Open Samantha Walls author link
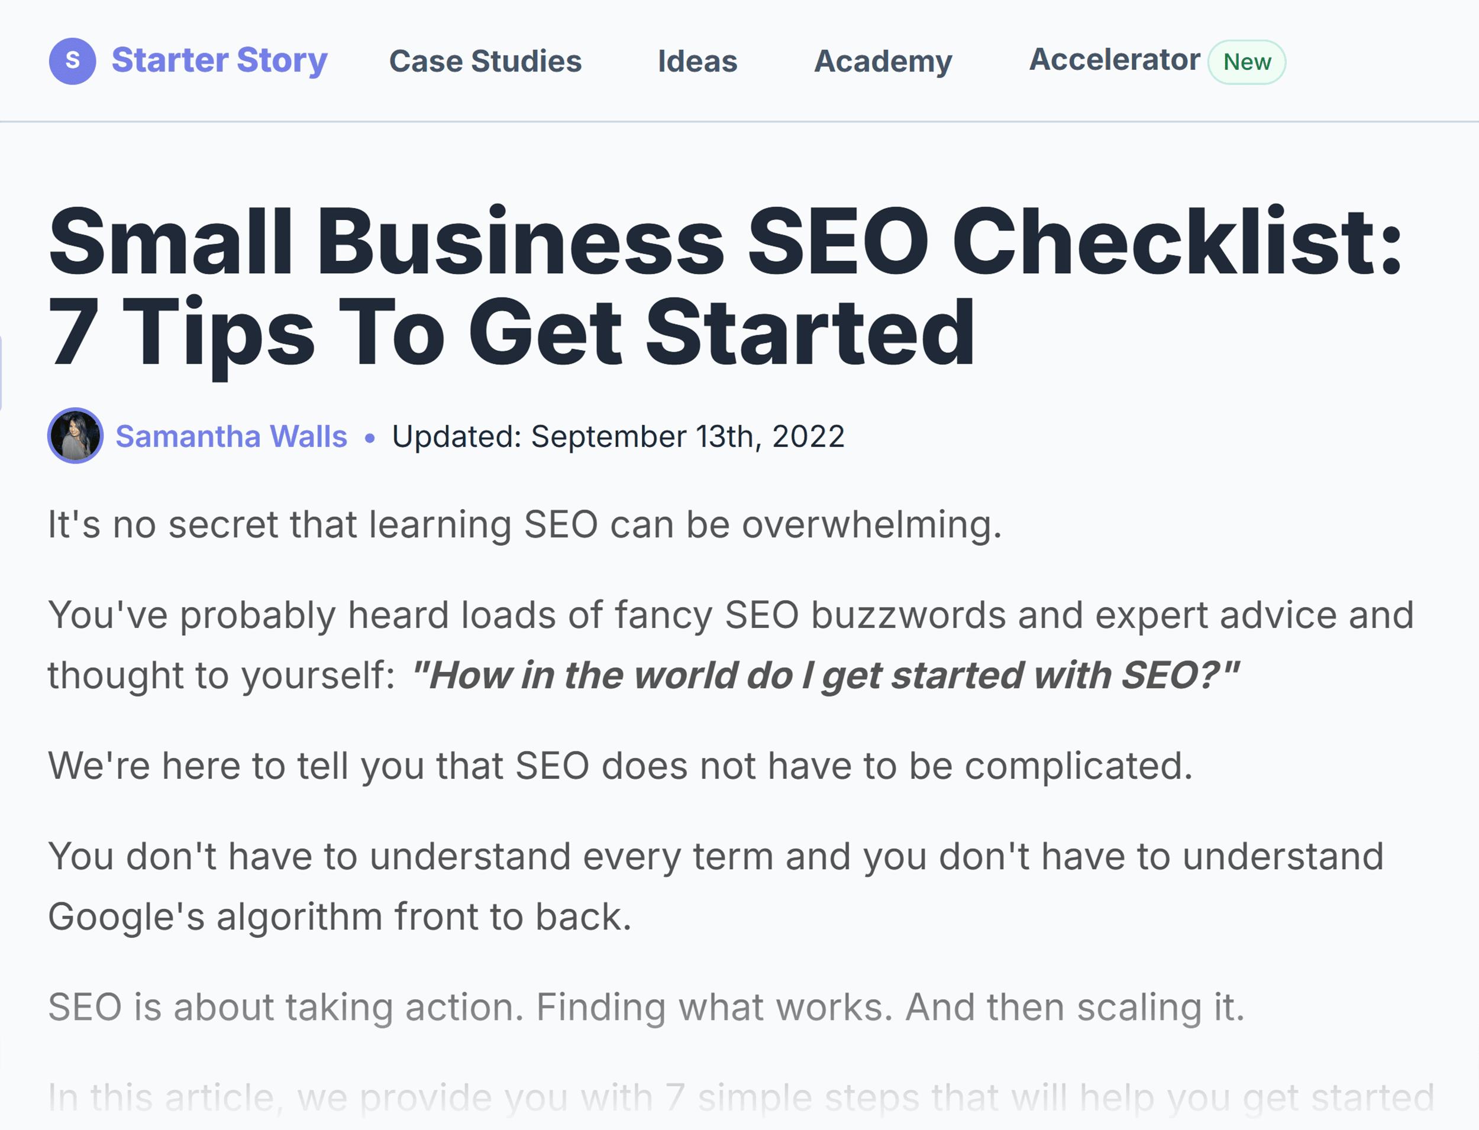The image size is (1479, 1130). coord(231,436)
